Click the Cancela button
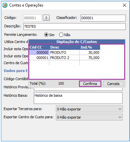The width and height of the screenshot is (130, 142). pos(113,84)
